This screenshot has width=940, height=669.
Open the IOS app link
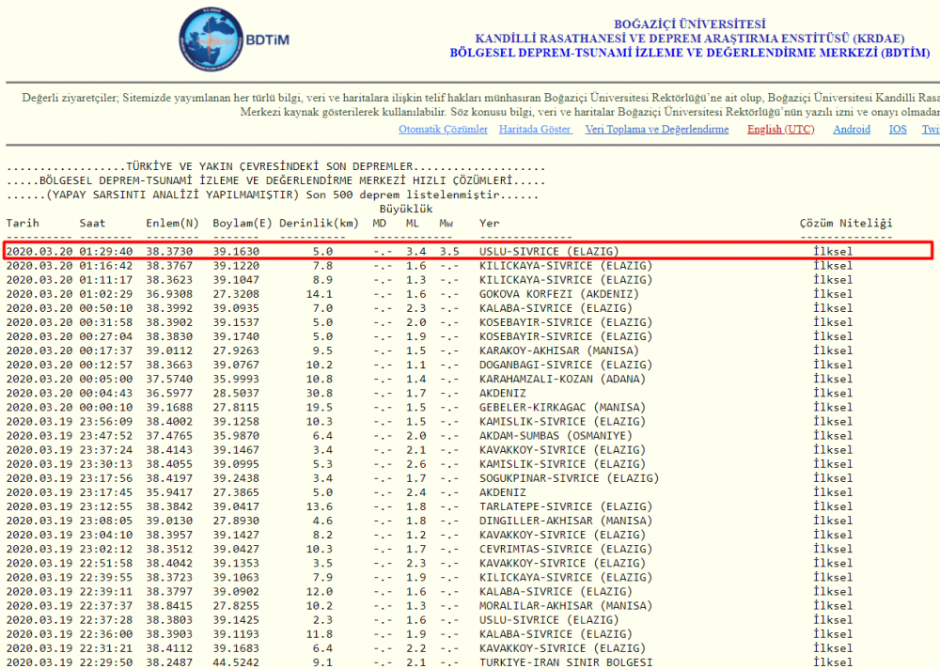(898, 130)
